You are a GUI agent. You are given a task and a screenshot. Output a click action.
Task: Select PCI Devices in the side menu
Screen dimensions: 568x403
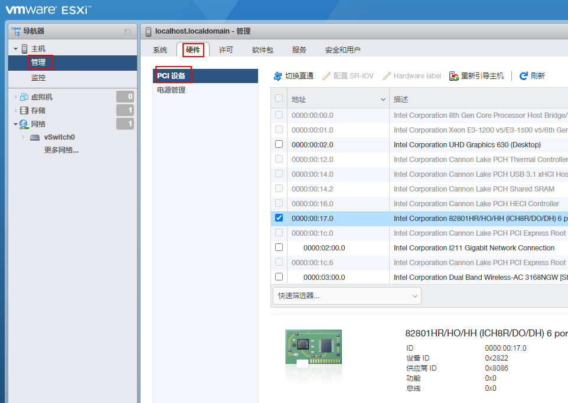click(205, 76)
